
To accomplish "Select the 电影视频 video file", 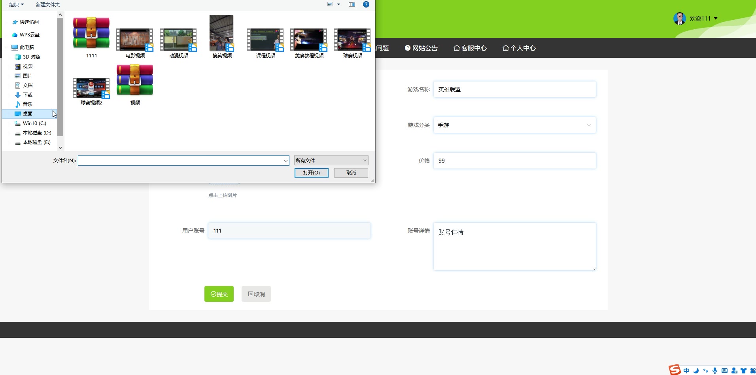I will (135, 43).
